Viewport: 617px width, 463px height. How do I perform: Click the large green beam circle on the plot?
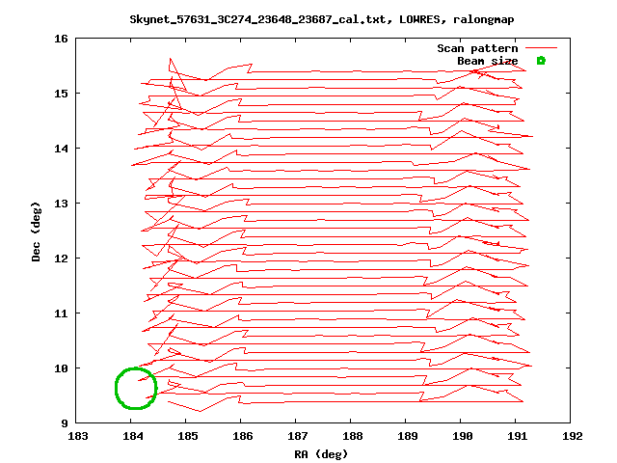tap(136, 389)
